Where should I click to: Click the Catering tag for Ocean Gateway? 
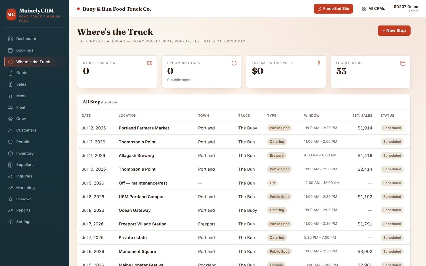[x=277, y=210]
